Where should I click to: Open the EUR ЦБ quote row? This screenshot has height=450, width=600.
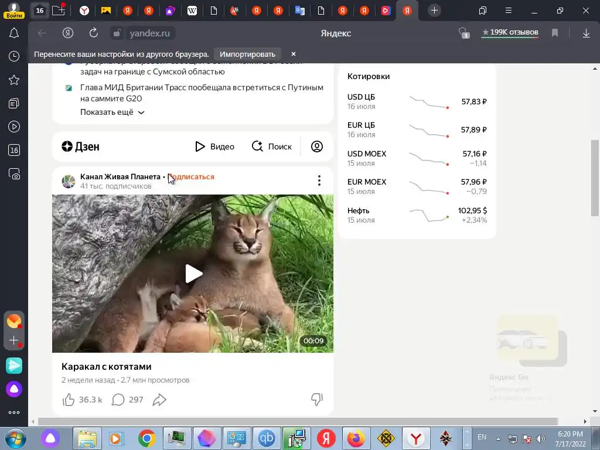click(x=417, y=129)
